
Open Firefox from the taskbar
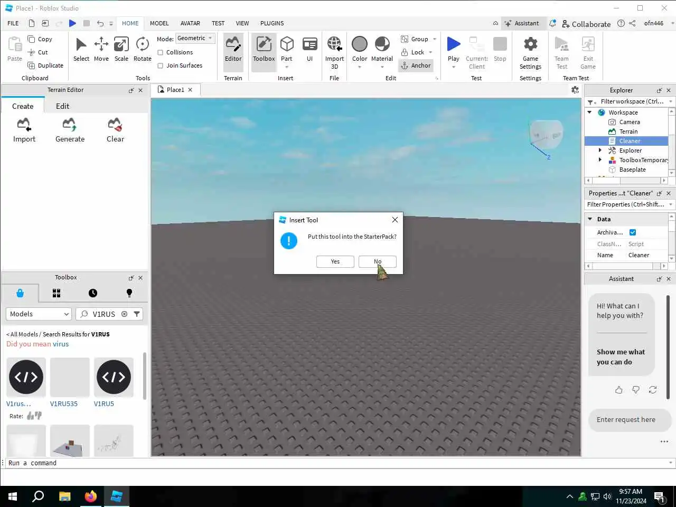[91, 496]
